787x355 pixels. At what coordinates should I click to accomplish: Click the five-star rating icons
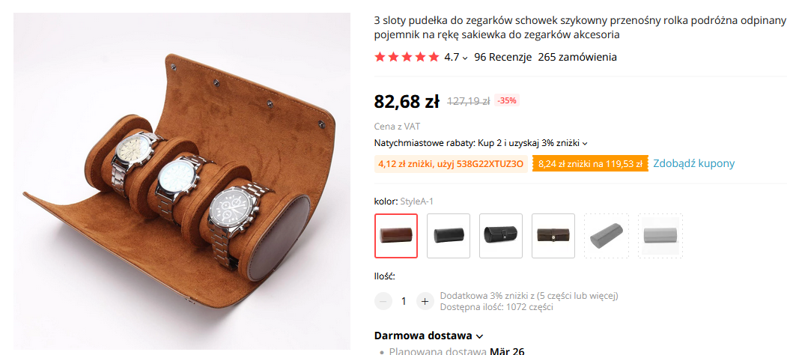(407, 57)
